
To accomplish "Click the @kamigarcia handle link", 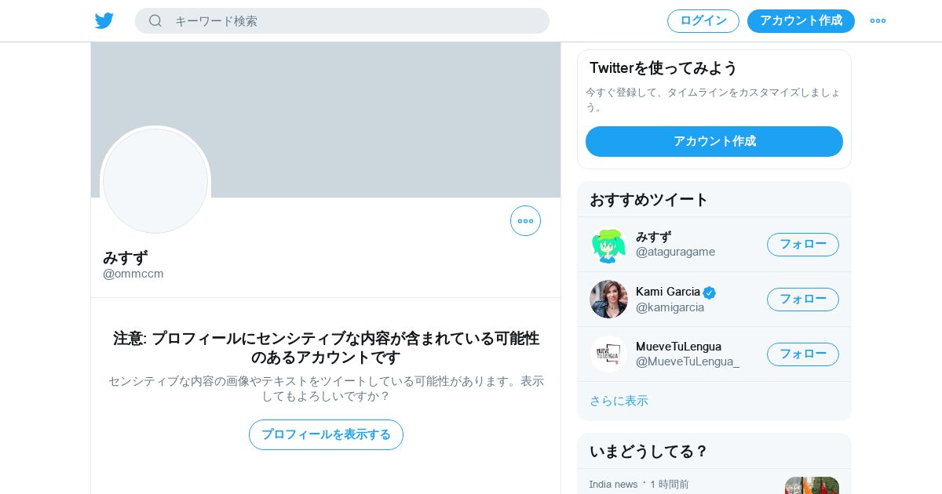I will click(670, 307).
